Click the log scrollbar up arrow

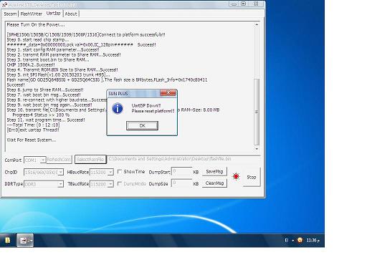[x=257, y=24]
